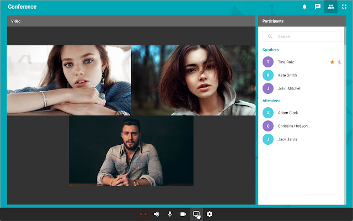Open the notifications bell icon
Image resolution: width=353 pixels, height=221 pixels.
tap(304, 7)
